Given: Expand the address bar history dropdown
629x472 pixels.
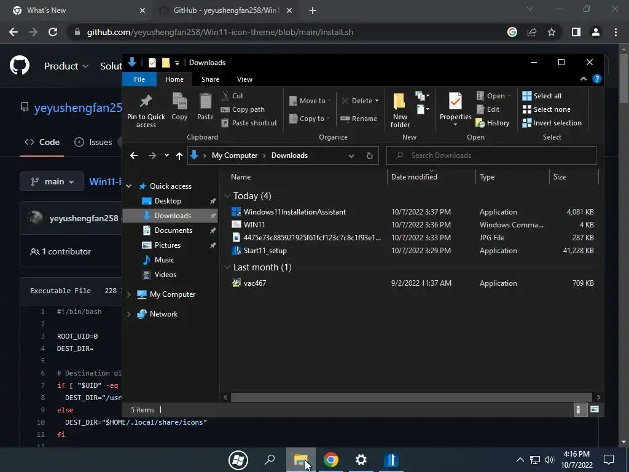Looking at the screenshot, I should click(351, 155).
